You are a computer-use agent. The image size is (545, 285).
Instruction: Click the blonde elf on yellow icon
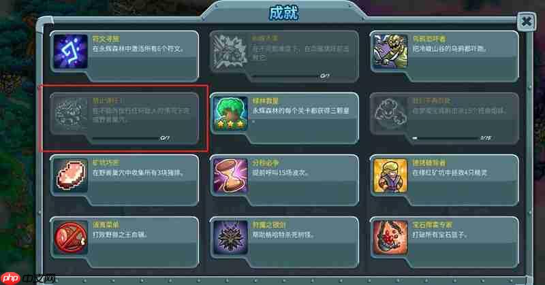tap(390, 175)
